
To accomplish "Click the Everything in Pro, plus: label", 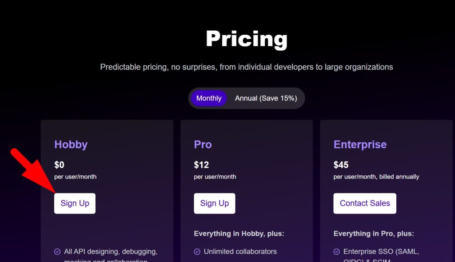I will 374,234.
